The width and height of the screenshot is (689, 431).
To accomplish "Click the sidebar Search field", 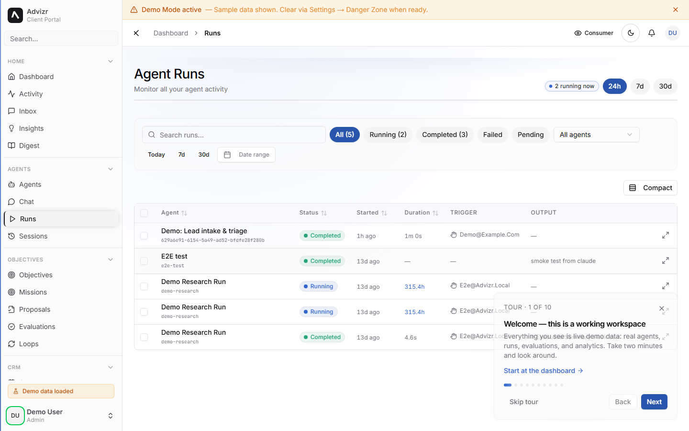I will pos(61,38).
